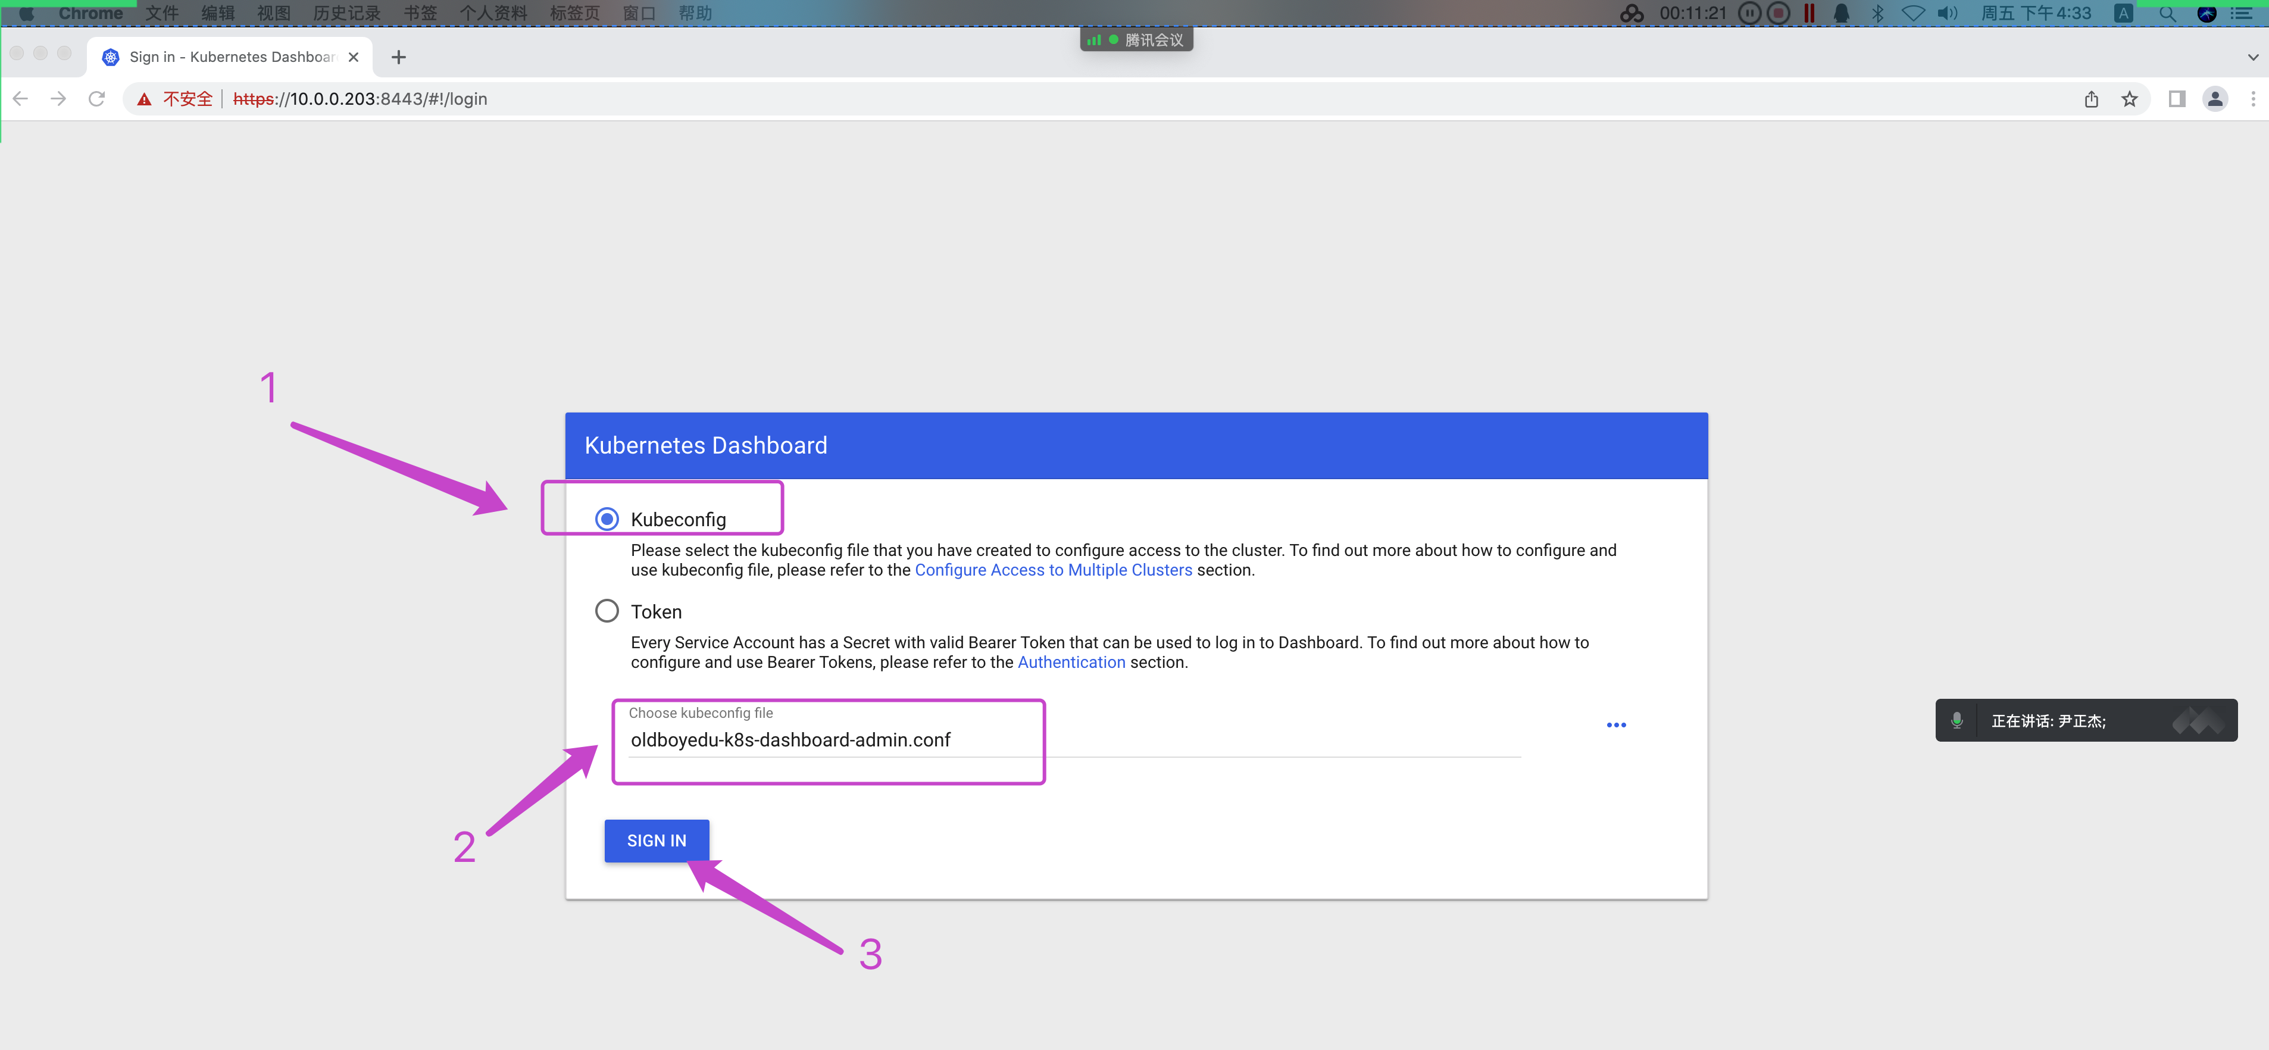Open Chrome's three-dot menu
The height and width of the screenshot is (1050, 2269).
click(x=2252, y=99)
